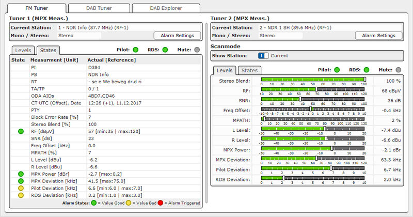413x217 pixels.
Task: Click the Measurment [Unit] column header
Action: tap(54, 60)
